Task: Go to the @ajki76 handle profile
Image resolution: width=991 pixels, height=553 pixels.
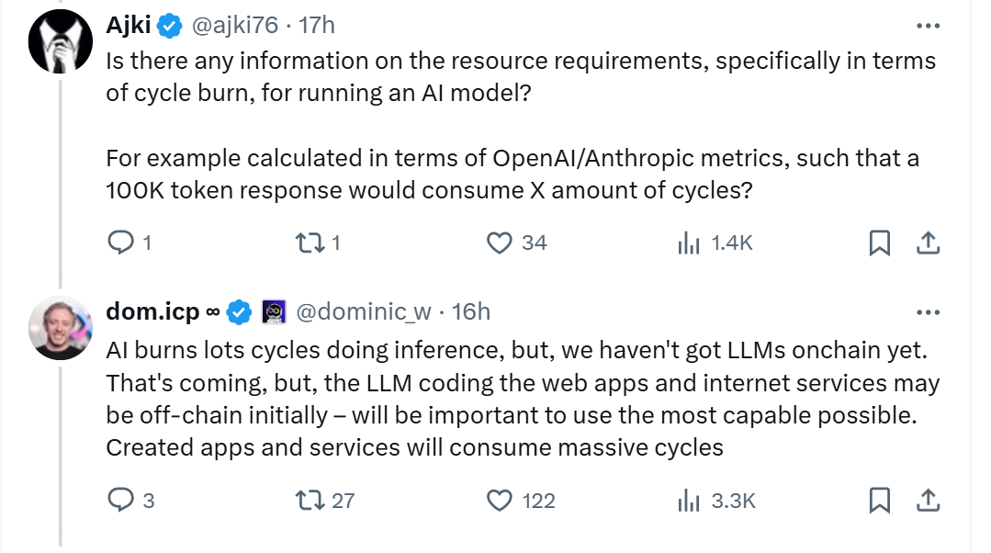Action: click(233, 26)
